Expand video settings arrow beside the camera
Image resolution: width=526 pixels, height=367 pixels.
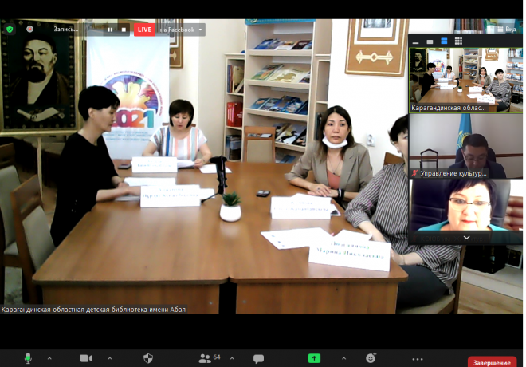coord(110,358)
